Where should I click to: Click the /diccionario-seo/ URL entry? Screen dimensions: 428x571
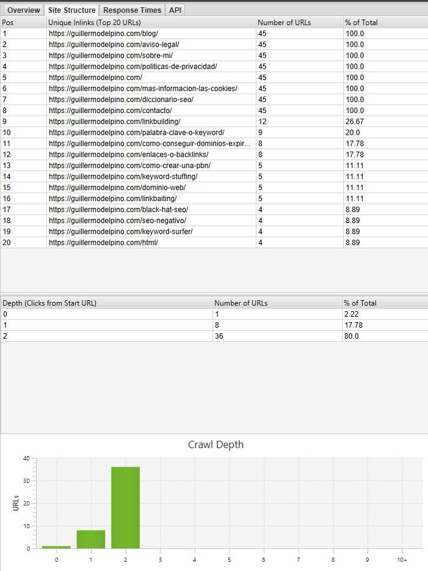point(121,100)
